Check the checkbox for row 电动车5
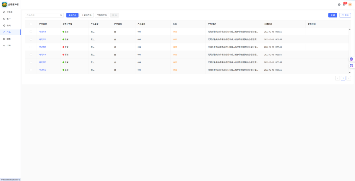The width and height of the screenshot is (355, 181). (31, 62)
